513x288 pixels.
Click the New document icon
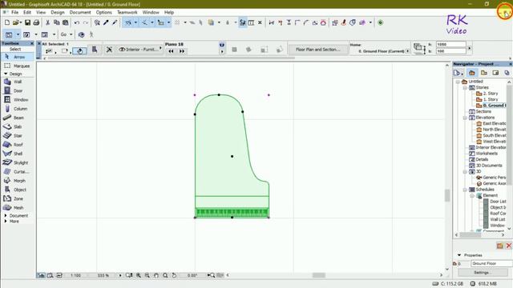click(x=7, y=22)
